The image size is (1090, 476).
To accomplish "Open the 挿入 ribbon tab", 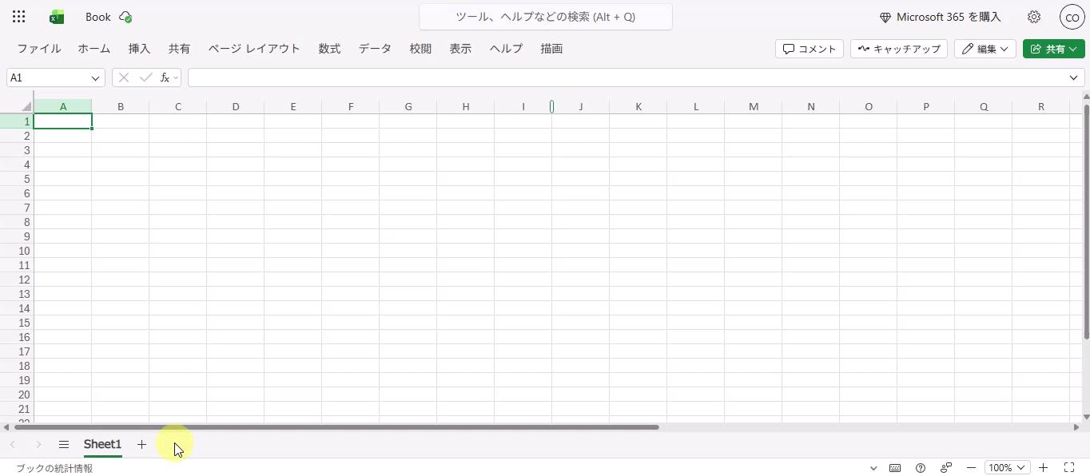I will click(139, 49).
